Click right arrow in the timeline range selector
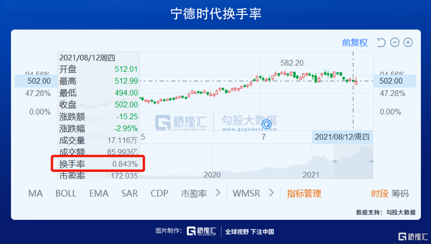Image resolution: width=431 pixels, height=244 pixels. [371, 161]
